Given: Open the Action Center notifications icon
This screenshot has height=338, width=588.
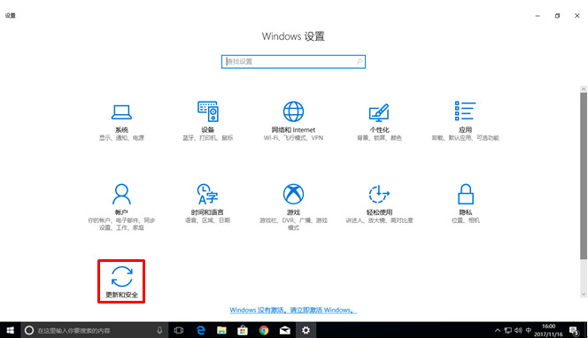Looking at the screenshot, I should [574, 331].
